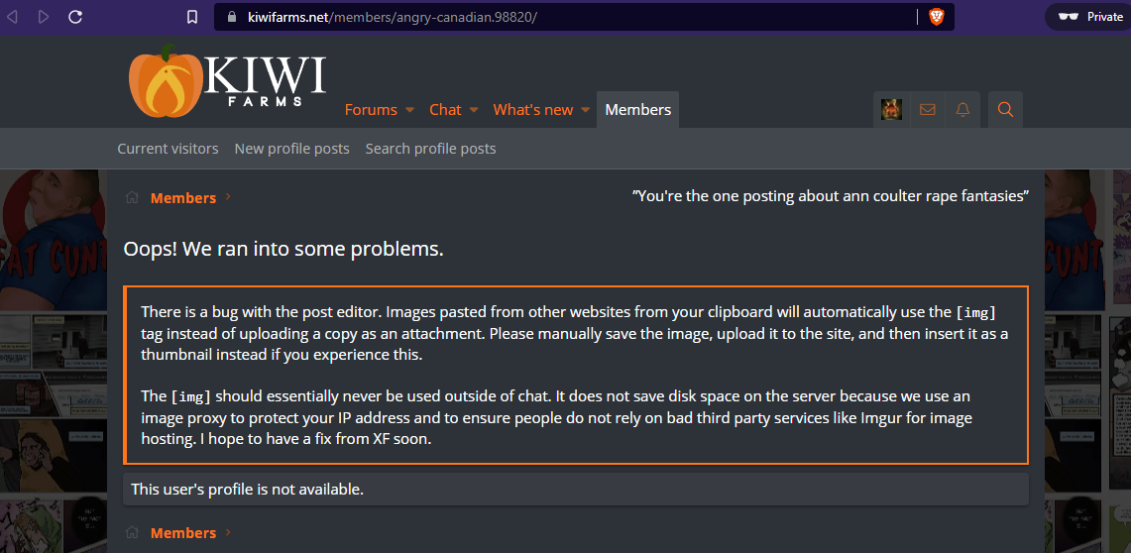The width and height of the screenshot is (1131, 553).
Task: Bookmark this page using the bookmark icon
Action: click(192, 17)
